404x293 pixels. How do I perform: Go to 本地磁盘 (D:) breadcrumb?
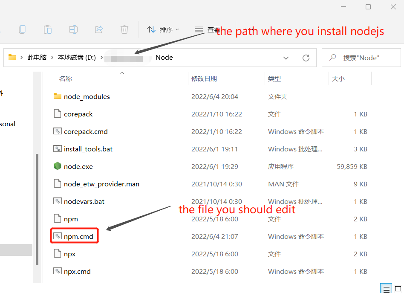point(77,57)
